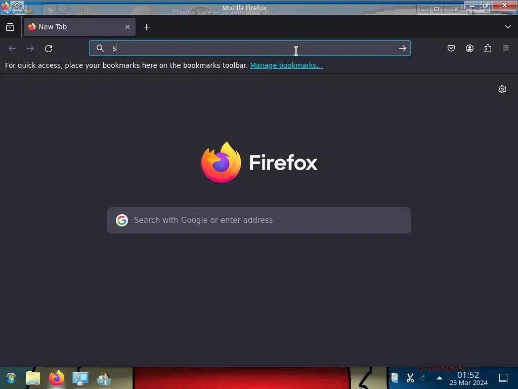The image size is (518, 389).
Task: Follow the Manage bookmarks link
Action: click(x=286, y=65)
